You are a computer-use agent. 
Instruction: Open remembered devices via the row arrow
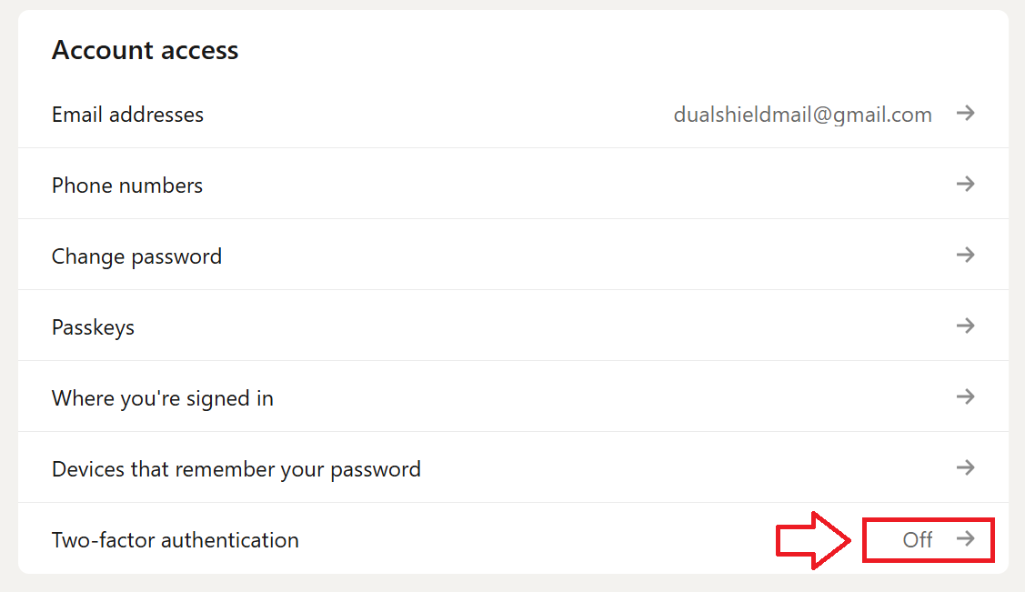click(x=965, y=468)
